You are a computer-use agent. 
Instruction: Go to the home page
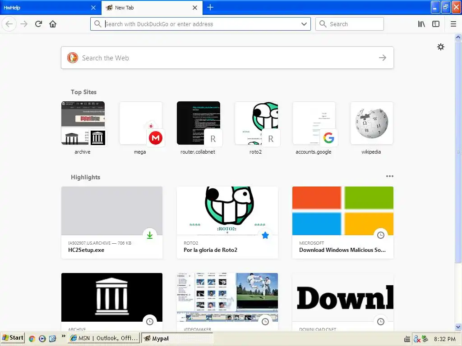coord(53,24)
